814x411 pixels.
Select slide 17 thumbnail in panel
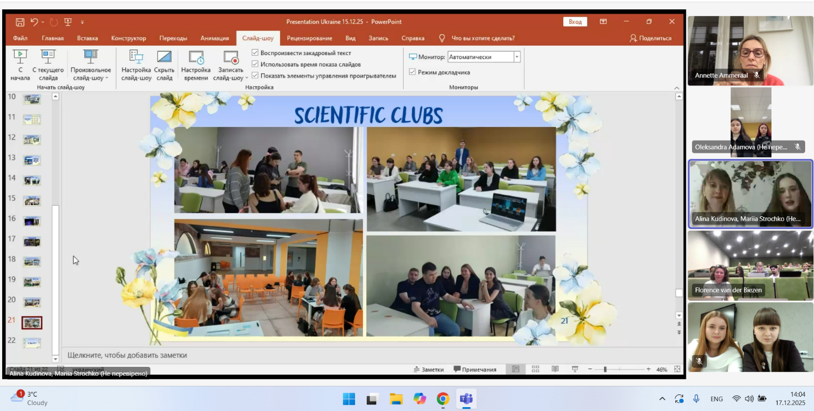(32, 241)
